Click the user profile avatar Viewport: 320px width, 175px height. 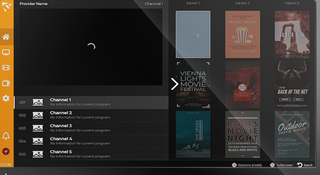click(6, 151)
